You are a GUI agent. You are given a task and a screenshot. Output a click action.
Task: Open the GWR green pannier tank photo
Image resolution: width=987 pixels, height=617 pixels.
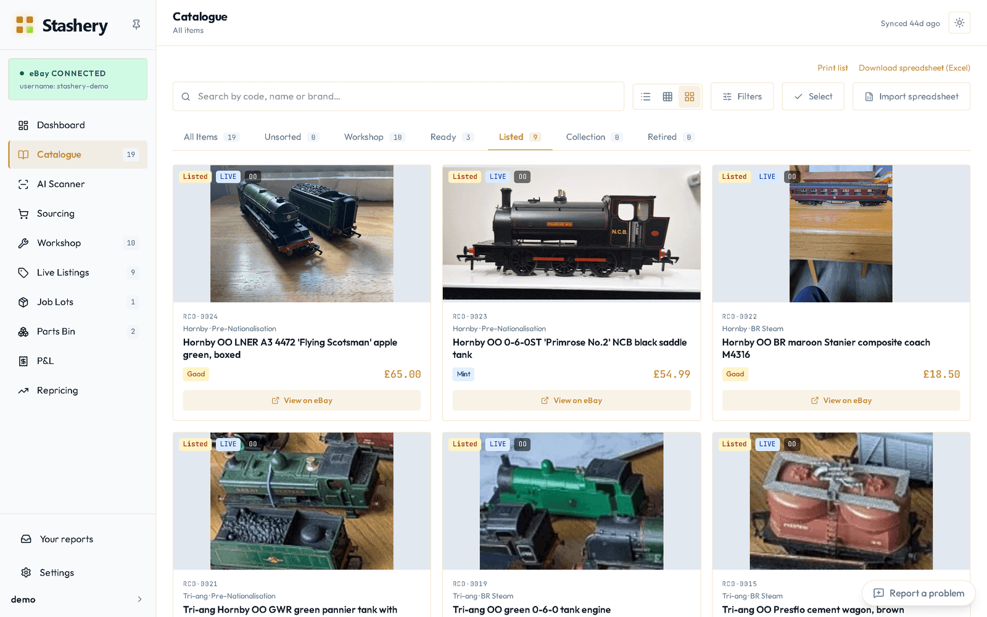302,501
